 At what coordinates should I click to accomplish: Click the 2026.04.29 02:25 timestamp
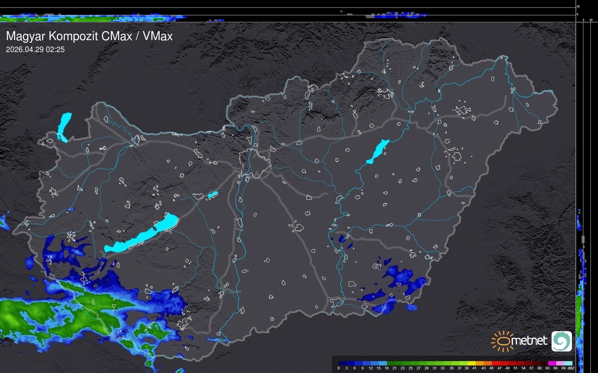coord(35,50)
